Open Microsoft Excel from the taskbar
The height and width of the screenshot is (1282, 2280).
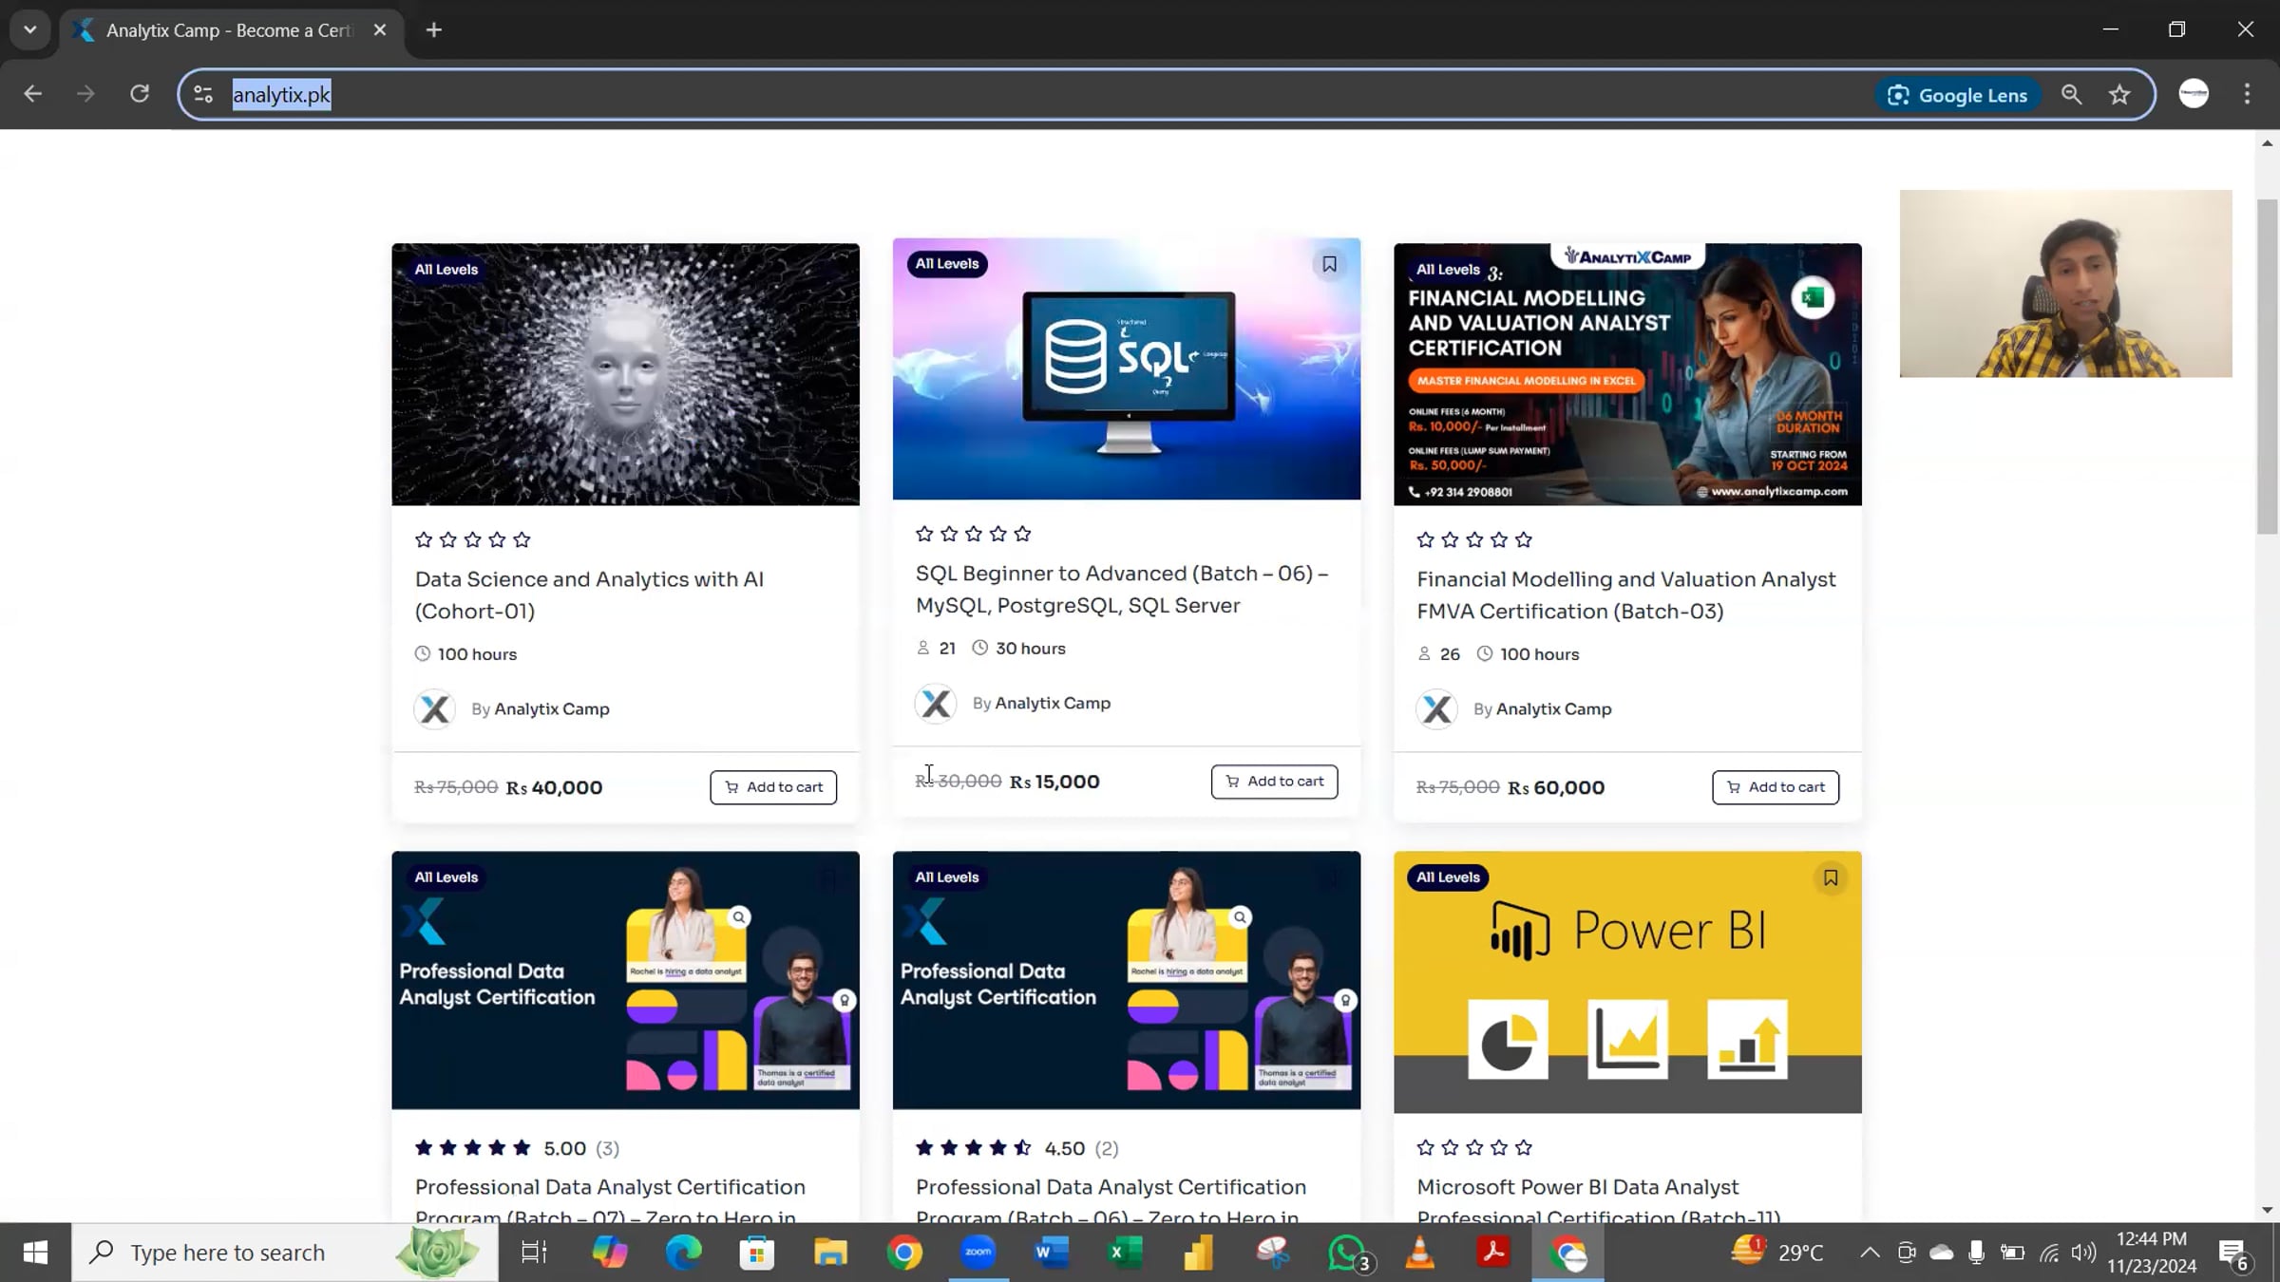(1125, 1252)
